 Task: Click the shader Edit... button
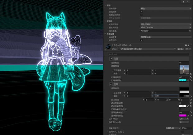[181, 49]
